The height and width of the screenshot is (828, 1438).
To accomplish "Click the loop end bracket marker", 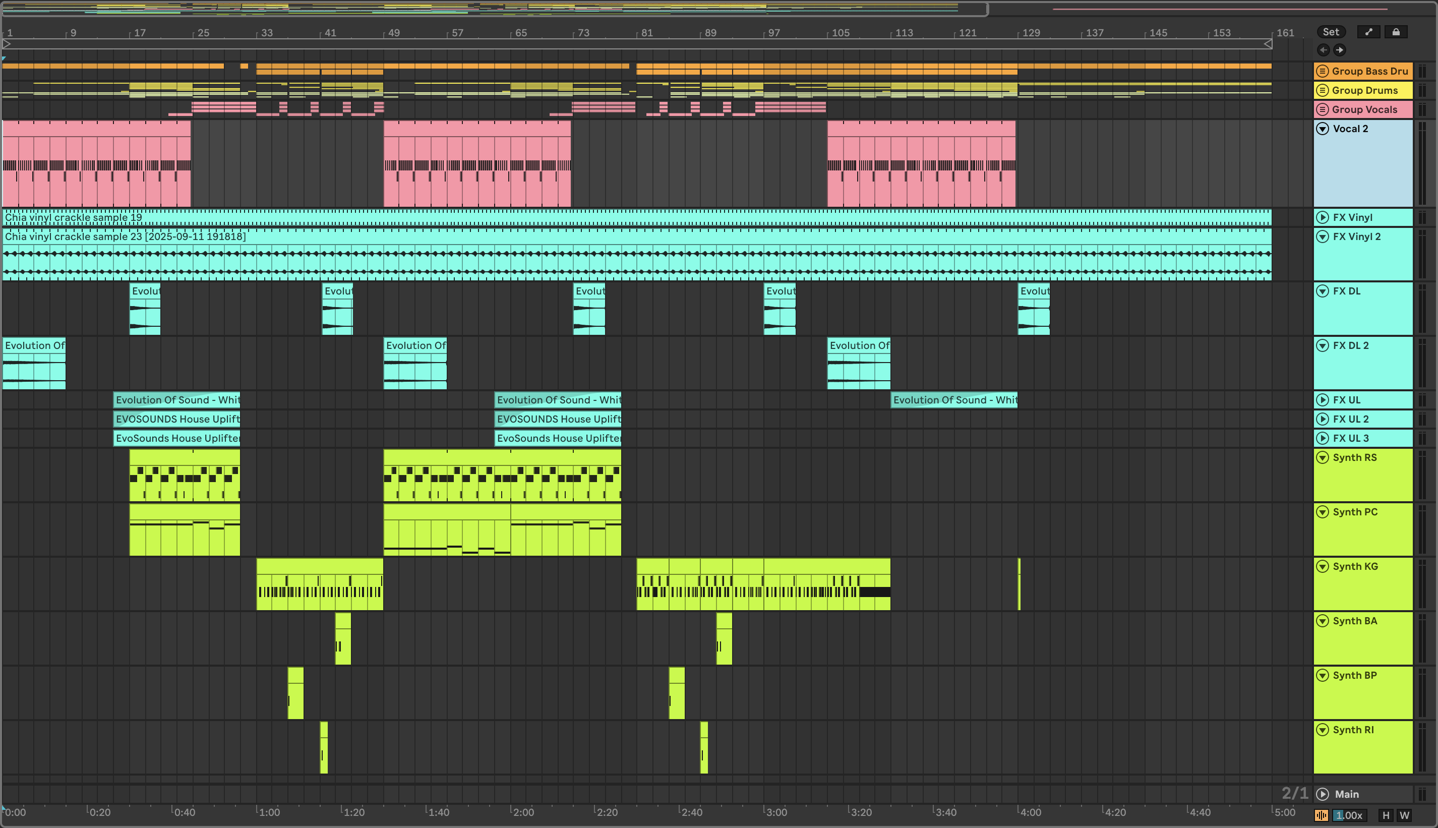I will click(x=1268, y=44).
